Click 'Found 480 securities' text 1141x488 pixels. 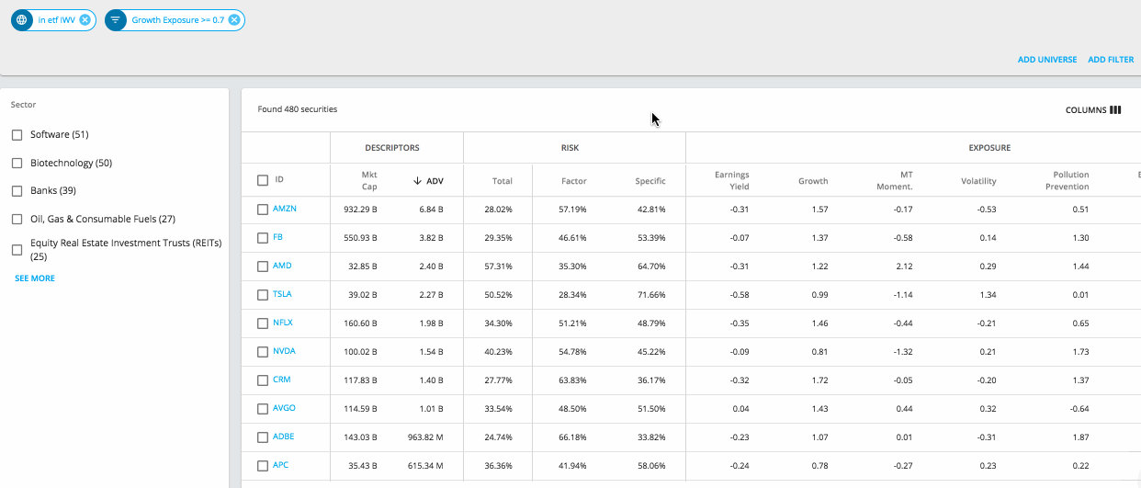click(x=298, y=109)
